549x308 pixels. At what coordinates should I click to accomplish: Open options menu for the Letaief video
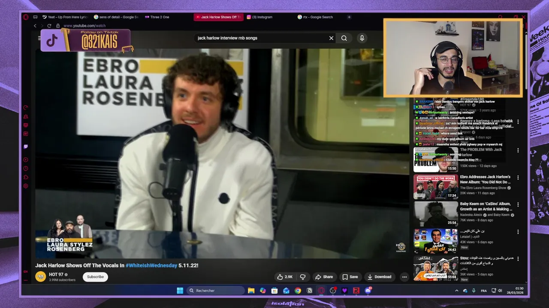518,232
